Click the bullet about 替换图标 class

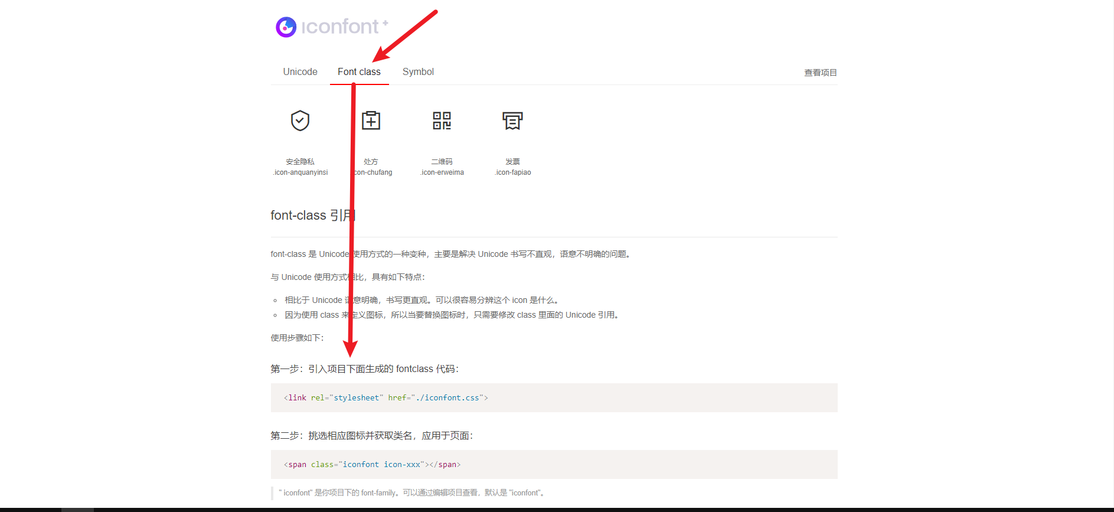[453, 315]
